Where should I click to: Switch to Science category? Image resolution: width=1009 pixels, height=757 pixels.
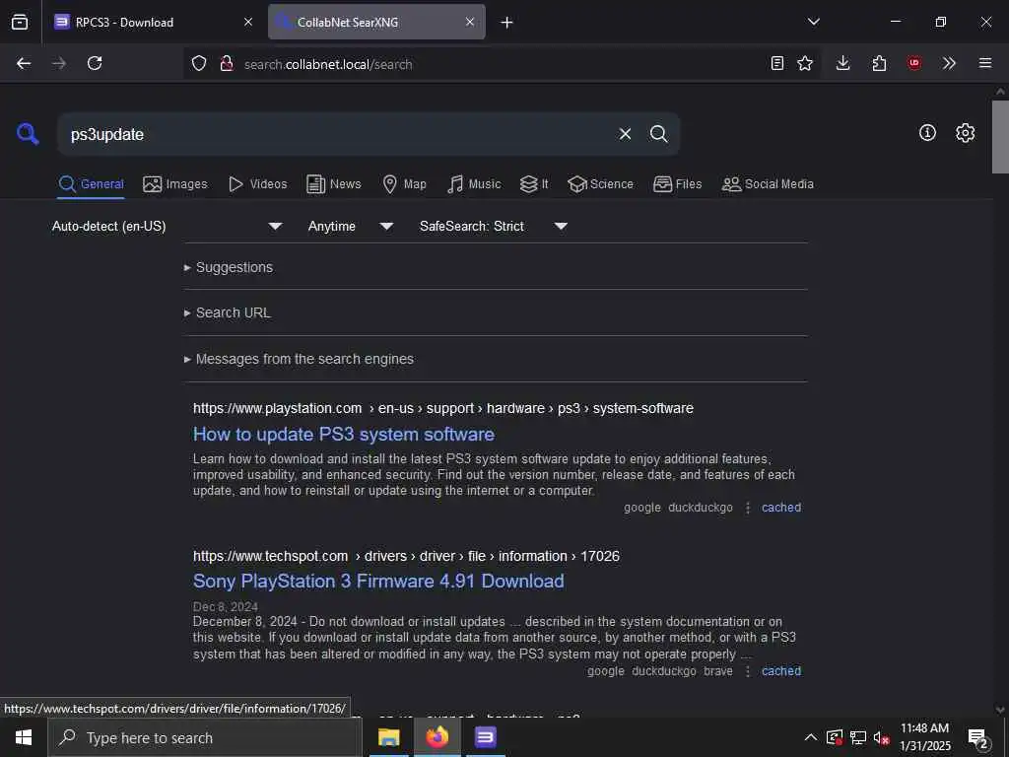coord(600,184)
